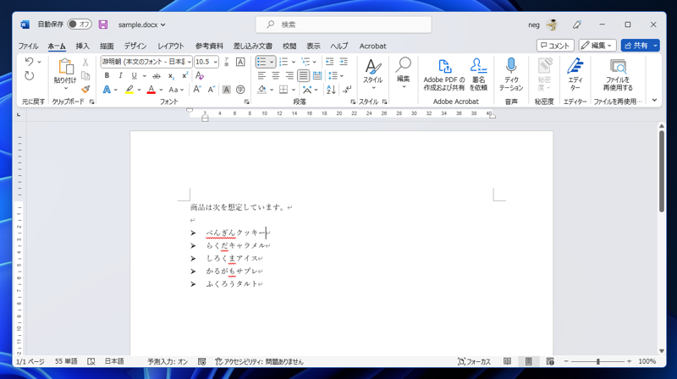
Task: Align text left
Action: tap(261, 75)
